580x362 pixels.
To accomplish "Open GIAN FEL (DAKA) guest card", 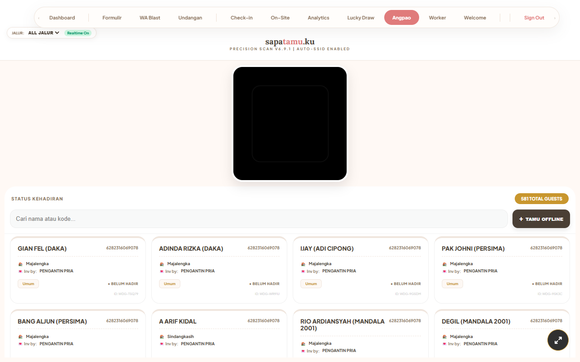I will pyautogui.click(x=78, y=270).
